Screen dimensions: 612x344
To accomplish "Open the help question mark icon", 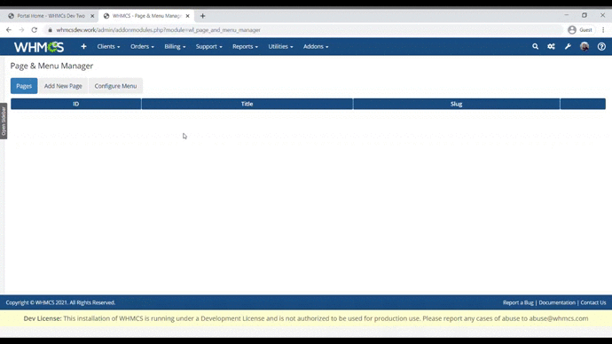I will [601, 46].
